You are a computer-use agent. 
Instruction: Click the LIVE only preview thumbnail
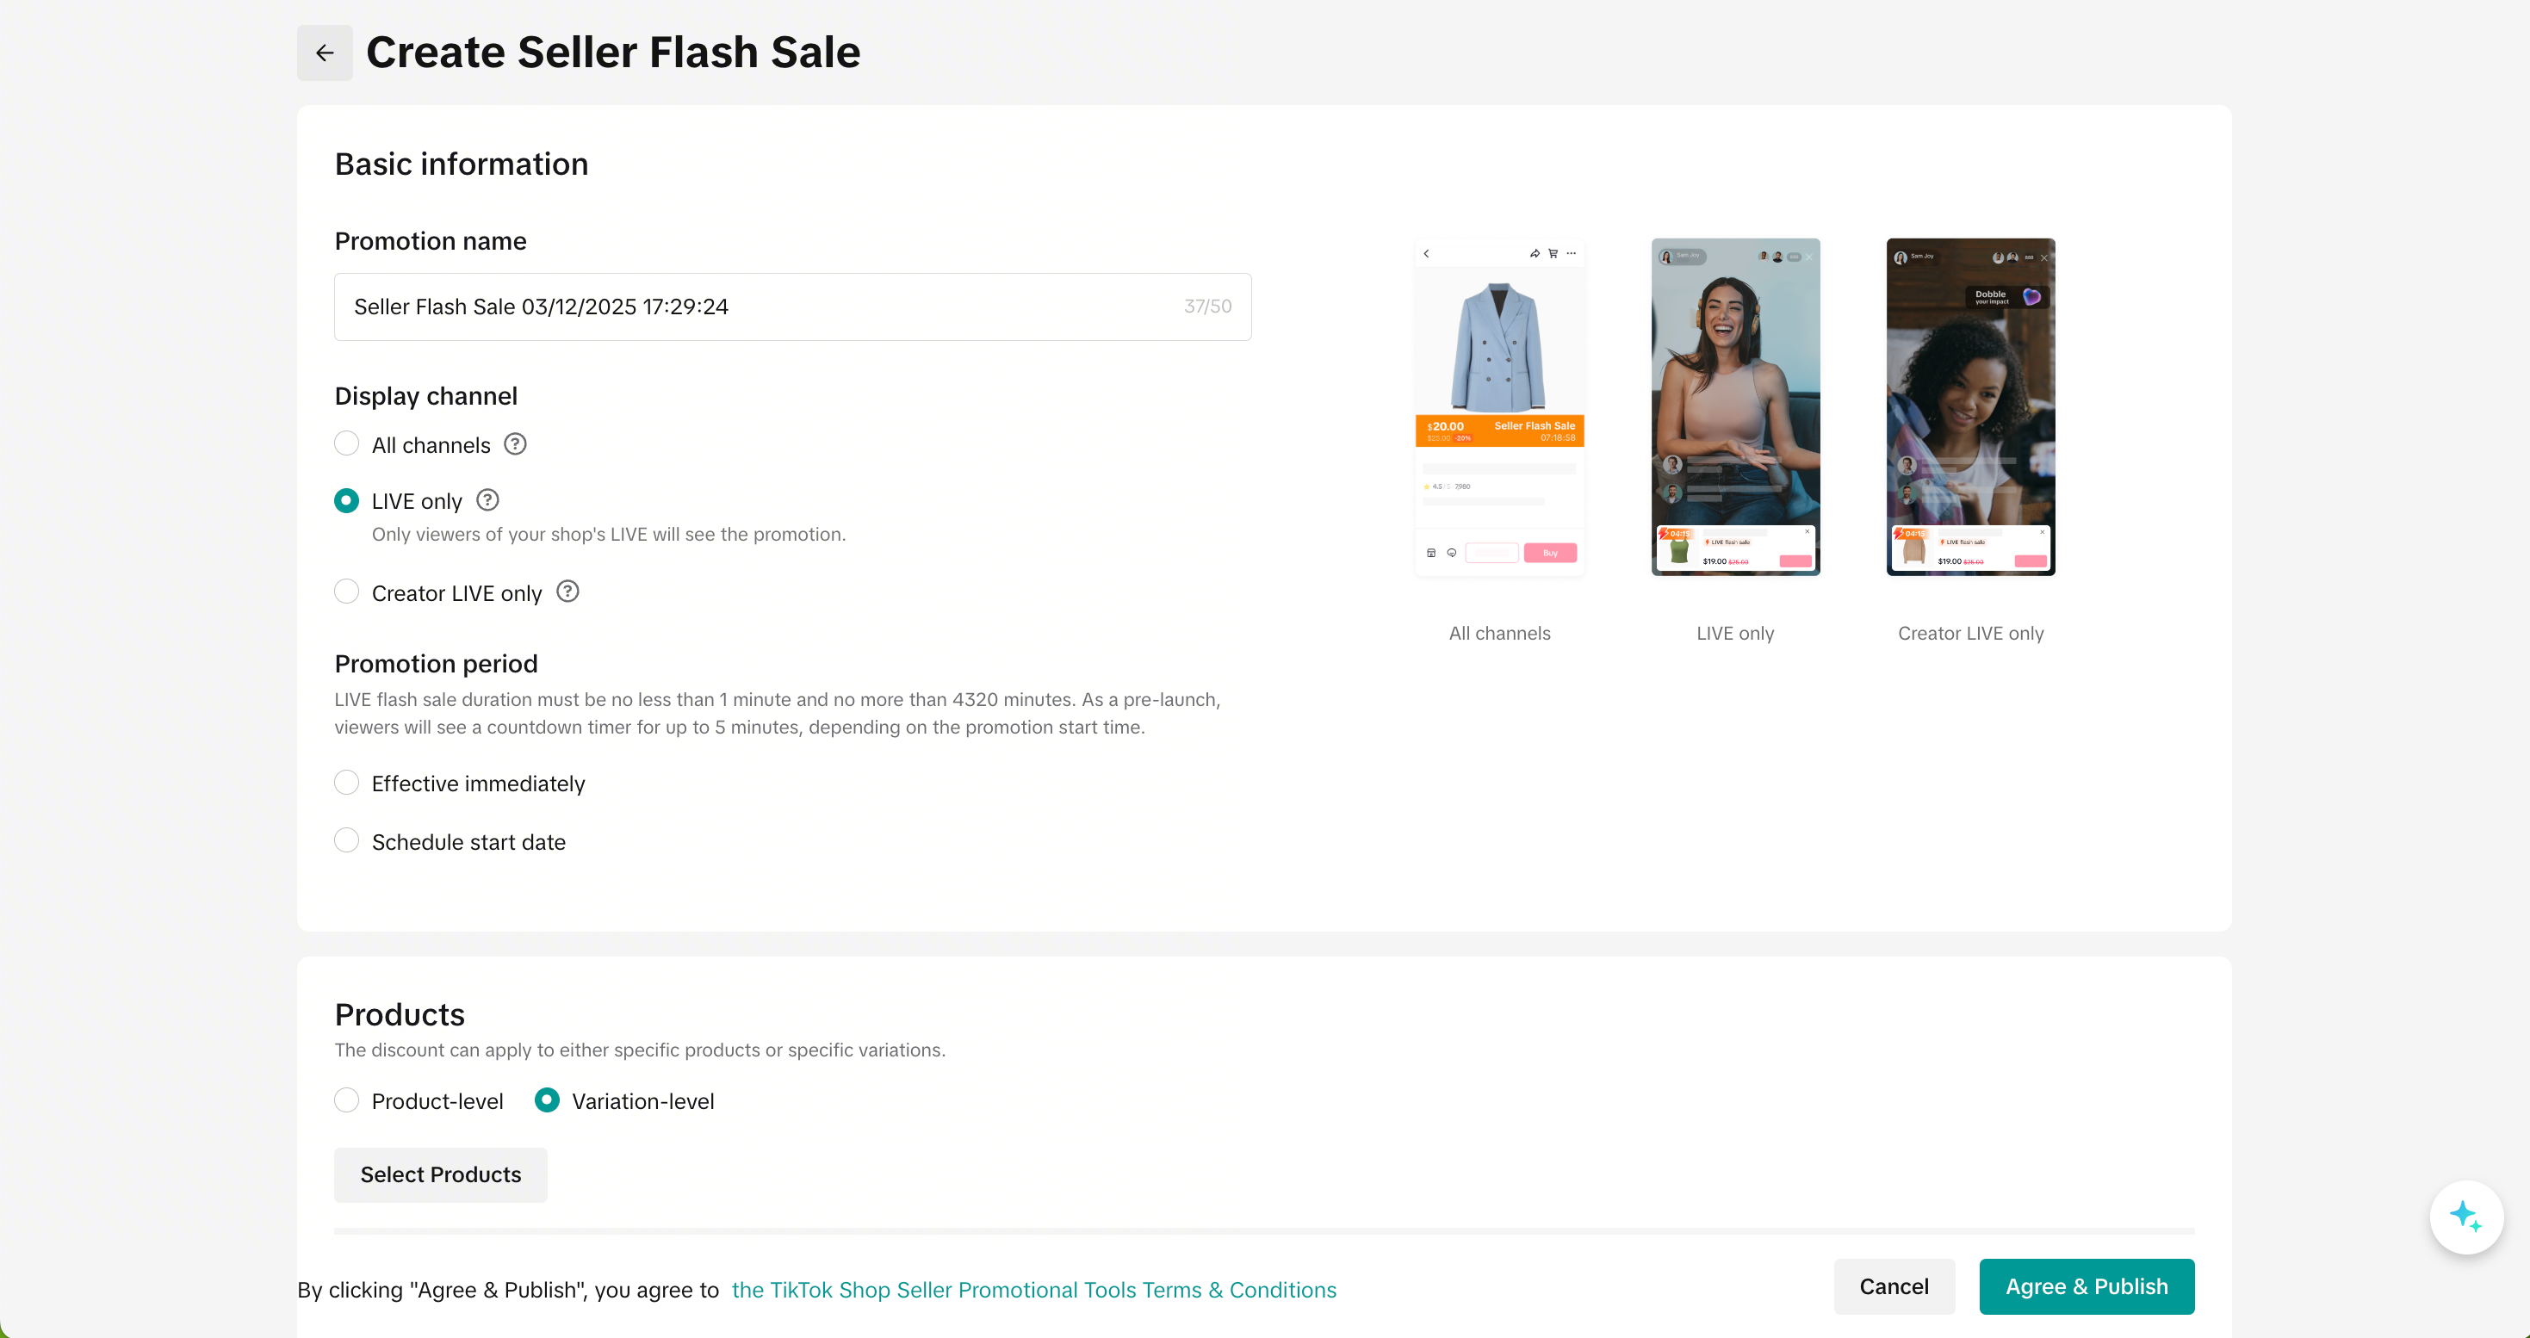[1734, 406]
